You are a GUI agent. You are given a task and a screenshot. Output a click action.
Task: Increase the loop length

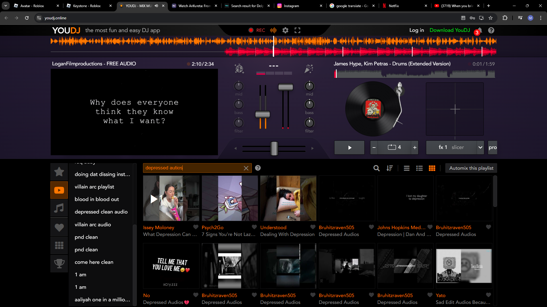(415, 148)
